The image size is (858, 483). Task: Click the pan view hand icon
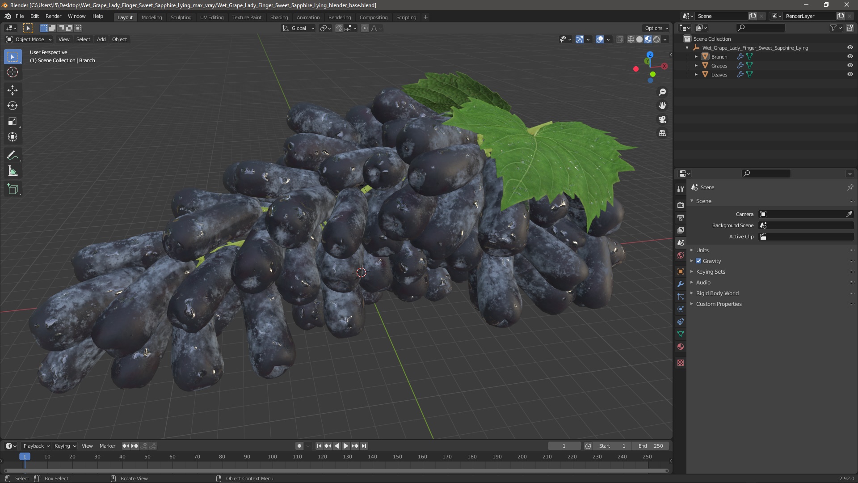(662, 106)
